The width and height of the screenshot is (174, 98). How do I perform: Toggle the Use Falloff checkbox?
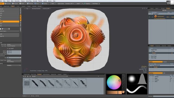(x=8, y=48)
